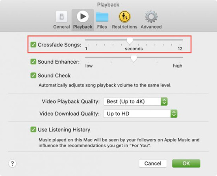Confirm settings with the OK button

coord(186,163)
